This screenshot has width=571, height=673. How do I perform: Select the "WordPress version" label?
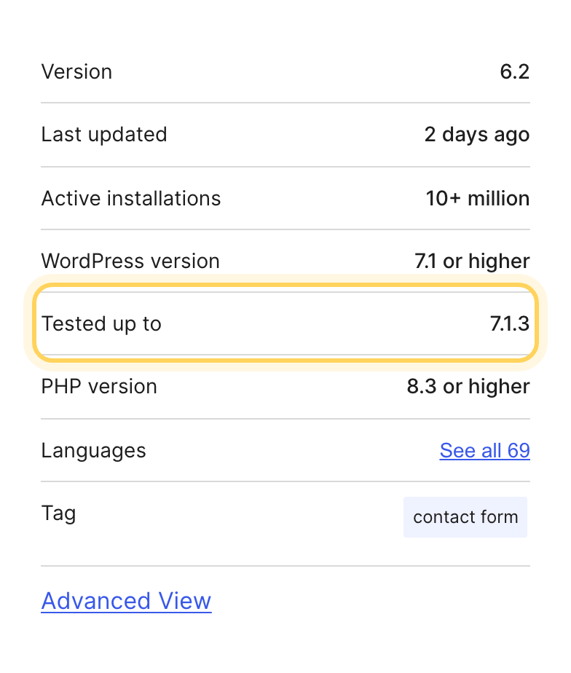(130, 261)
